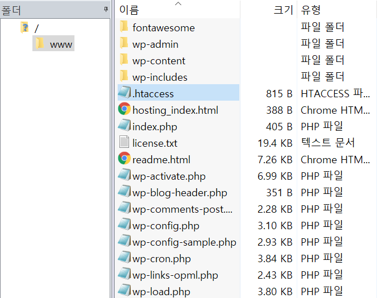
Task: Select hosting_index.html file name
Action: pyautogui.click(x=175, y=110)
